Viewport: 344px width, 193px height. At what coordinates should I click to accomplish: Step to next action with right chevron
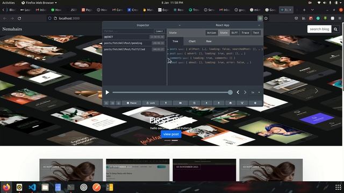coord(245,92)
